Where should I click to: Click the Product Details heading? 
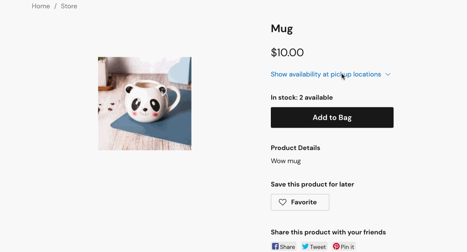coord(295,148)
